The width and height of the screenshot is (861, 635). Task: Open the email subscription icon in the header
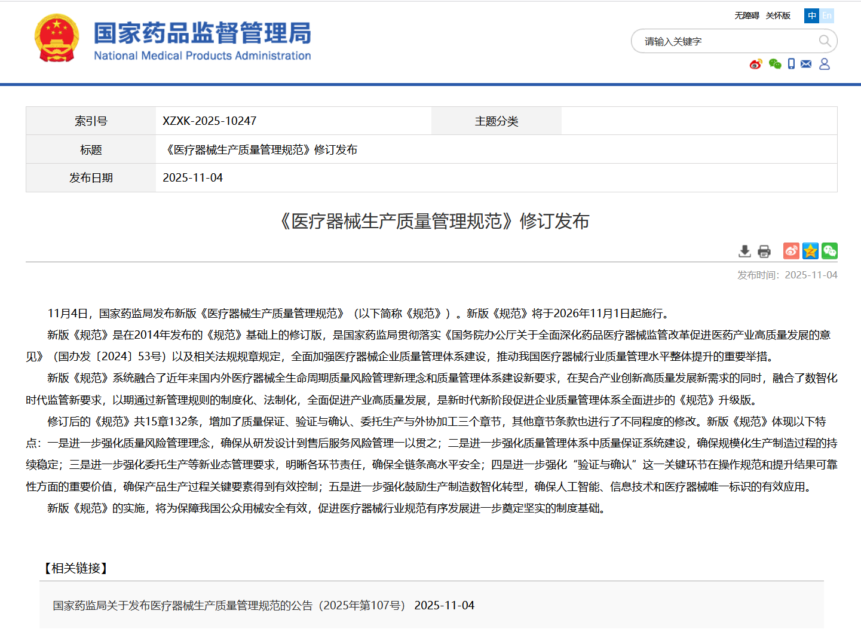click(806, 64)
